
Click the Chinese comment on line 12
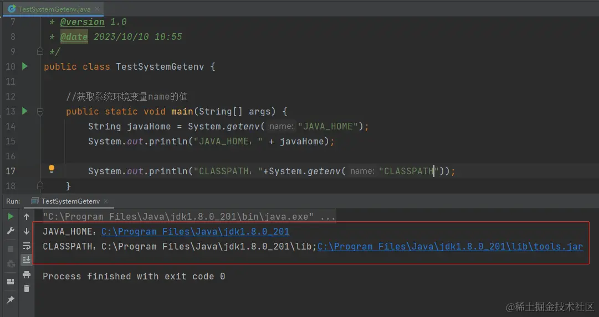pos(126,96)
